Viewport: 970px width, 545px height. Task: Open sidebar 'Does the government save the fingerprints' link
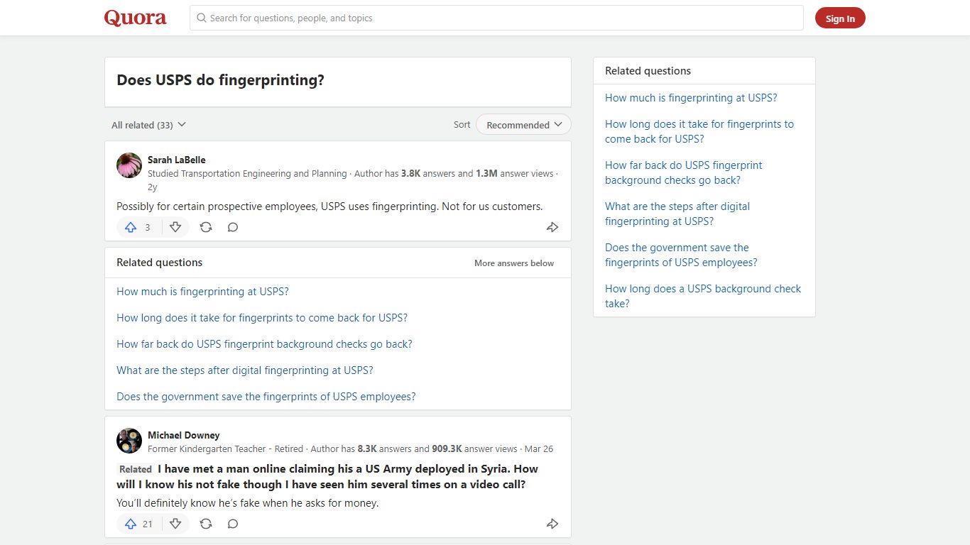tap(681, 255)
